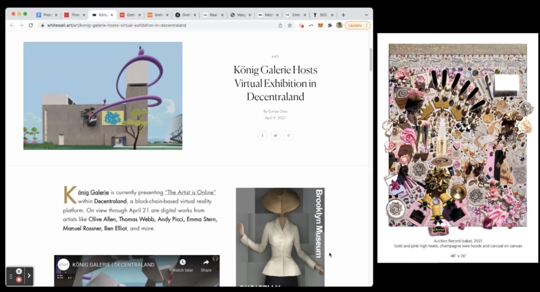Close the 'Pres' tab
This screenshot has height=292, width=540.
tap(56, 15)
